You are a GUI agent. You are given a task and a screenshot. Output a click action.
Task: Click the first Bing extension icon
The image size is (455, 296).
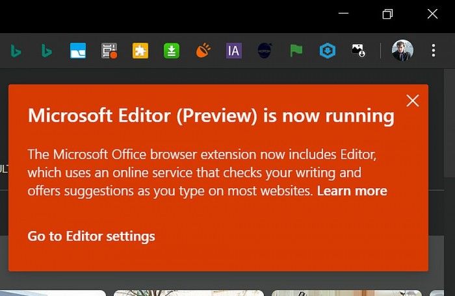16,51
